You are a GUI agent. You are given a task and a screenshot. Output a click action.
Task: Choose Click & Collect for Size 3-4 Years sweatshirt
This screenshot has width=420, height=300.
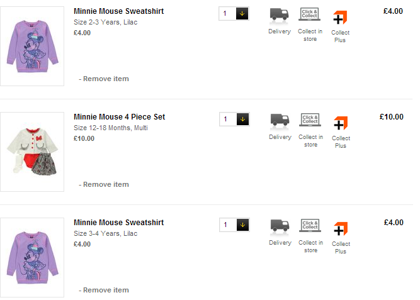[x=310, y=226]
